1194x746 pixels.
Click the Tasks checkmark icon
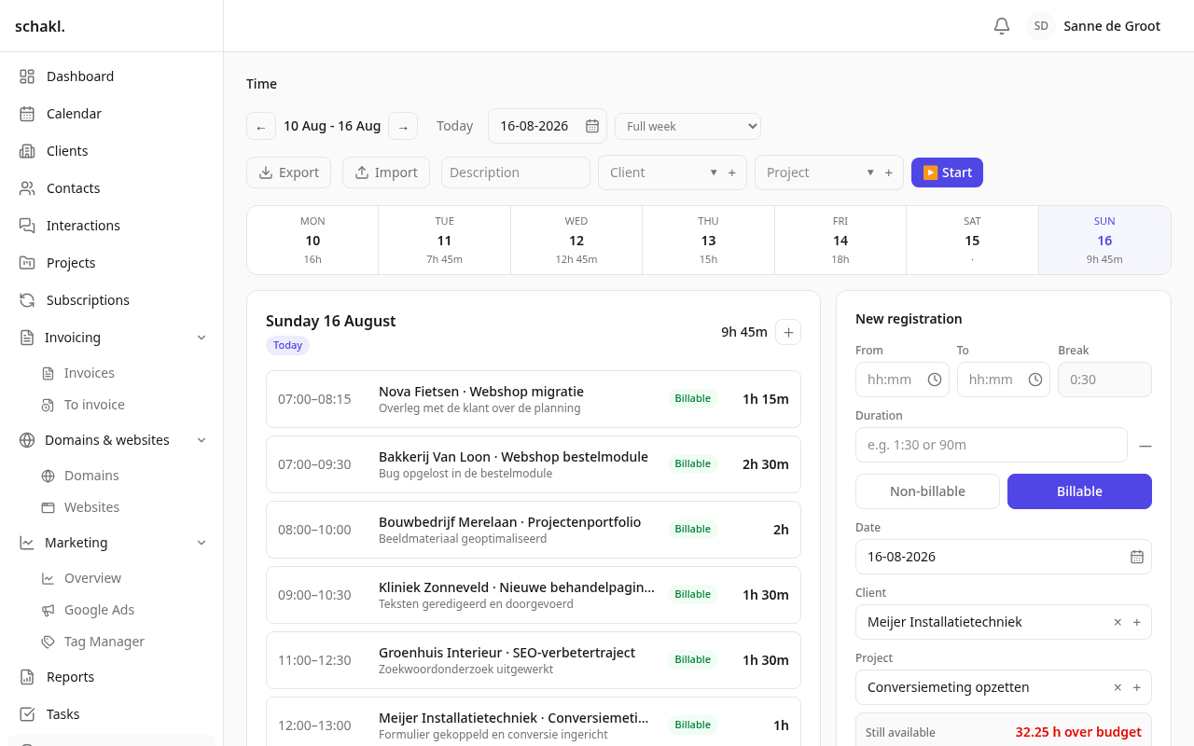point(27,714)
